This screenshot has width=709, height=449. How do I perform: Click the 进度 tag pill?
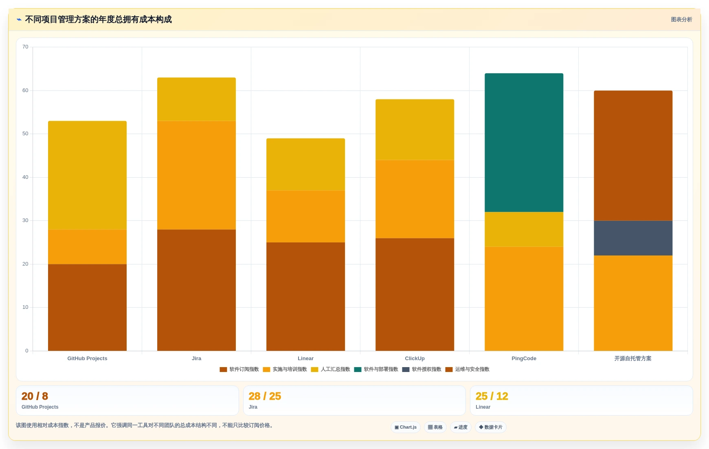(461, 427)
